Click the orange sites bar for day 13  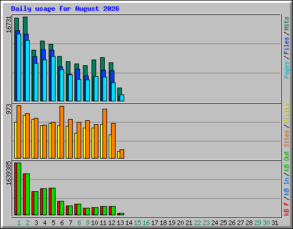pyautogui.click(x=122, y=154)
